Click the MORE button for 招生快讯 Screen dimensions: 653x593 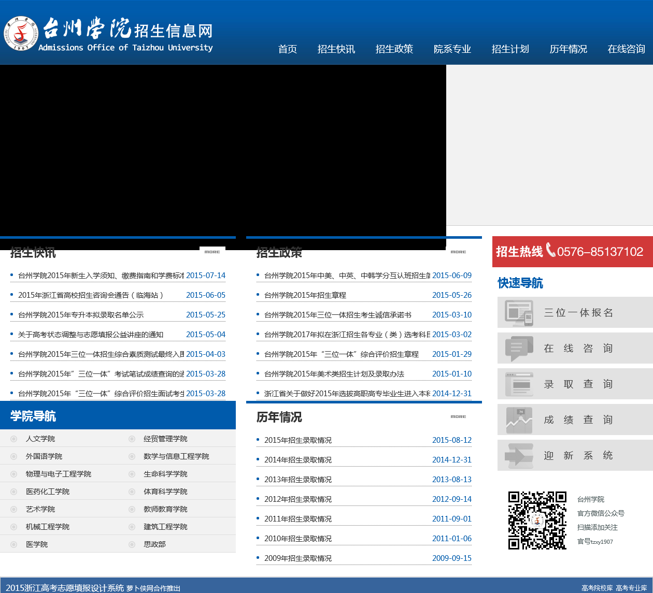(212, 252)
